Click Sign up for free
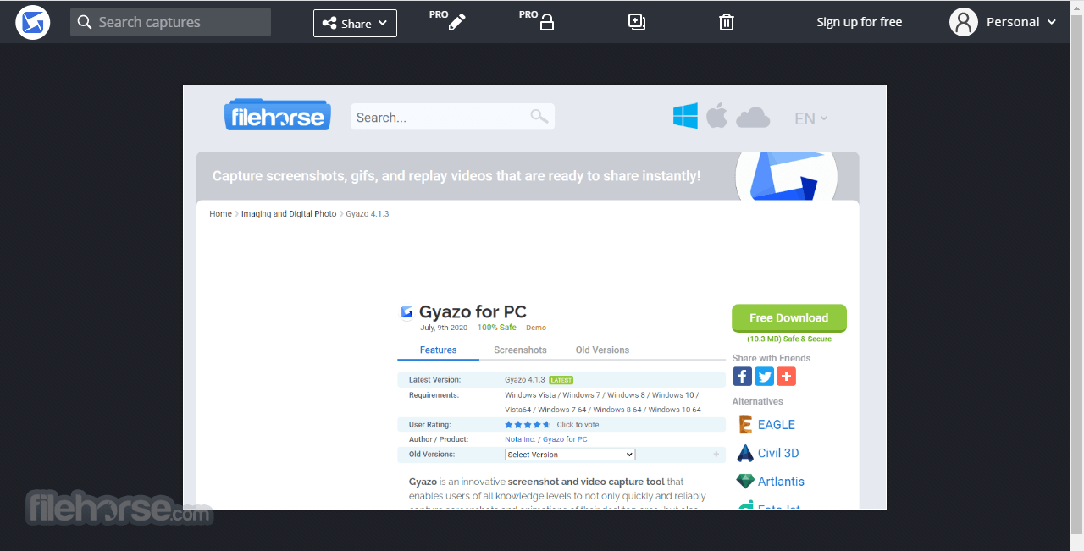This screenshot has width=1084, height=551. 859,22
